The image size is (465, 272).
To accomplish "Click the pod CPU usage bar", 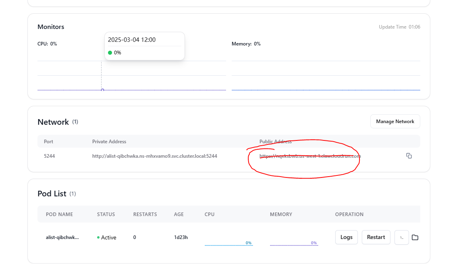I will point(228,244).
